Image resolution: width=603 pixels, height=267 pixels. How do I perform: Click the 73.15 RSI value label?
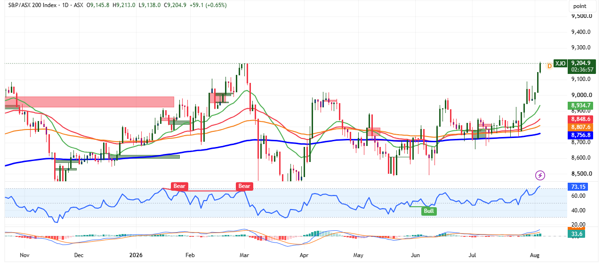pyautogui.click(x=578, y=187)
